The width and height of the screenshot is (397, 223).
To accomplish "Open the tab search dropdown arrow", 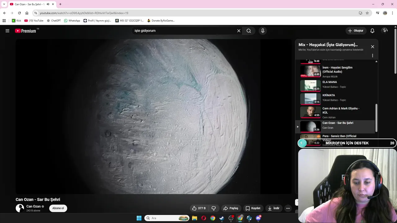I will coord(4,4).
